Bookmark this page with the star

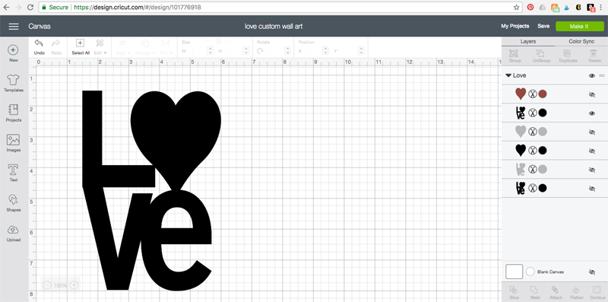[x=517, y=7]
